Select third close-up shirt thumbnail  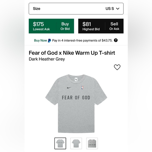[92, 143]
